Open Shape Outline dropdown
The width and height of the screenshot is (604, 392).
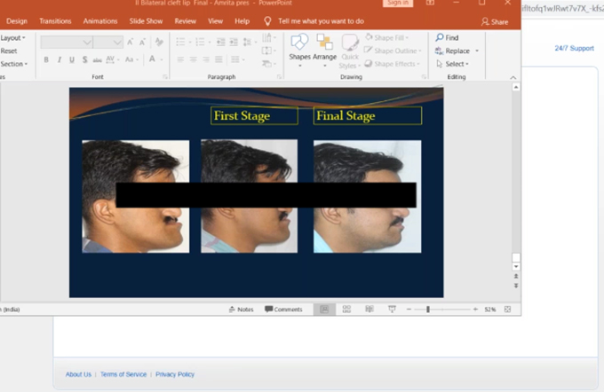click(x=393, y=51)
